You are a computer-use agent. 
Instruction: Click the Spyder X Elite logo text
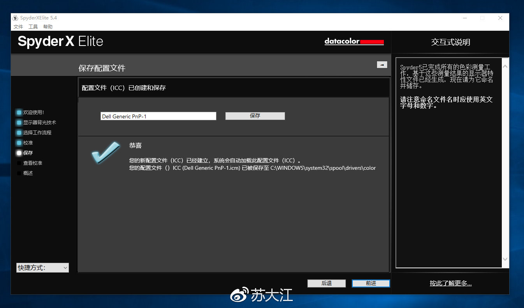[60, 42]
